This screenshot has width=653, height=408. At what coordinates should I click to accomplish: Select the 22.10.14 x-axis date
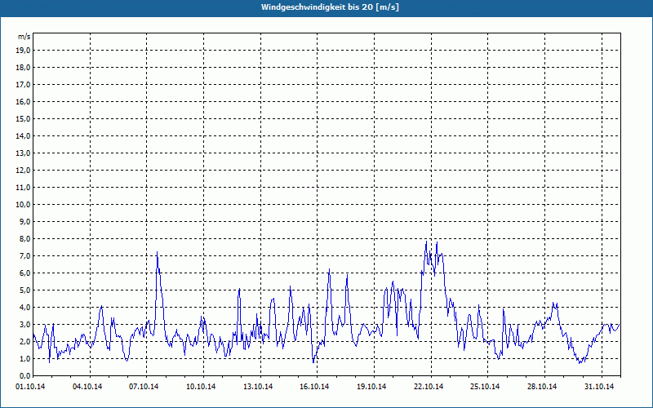429,387
